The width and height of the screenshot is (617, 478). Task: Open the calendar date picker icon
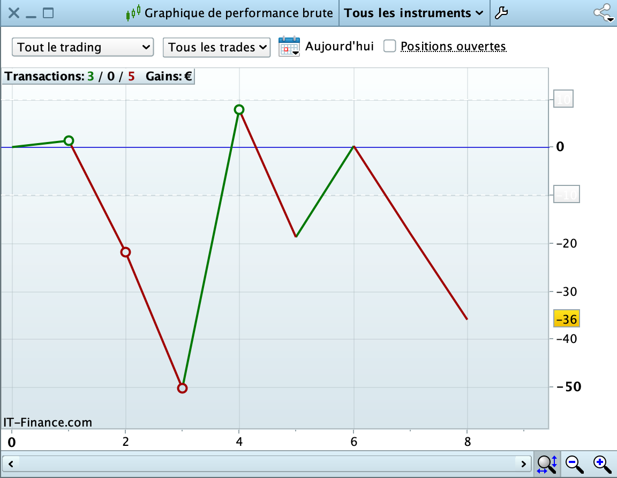(x=289, y=47)
